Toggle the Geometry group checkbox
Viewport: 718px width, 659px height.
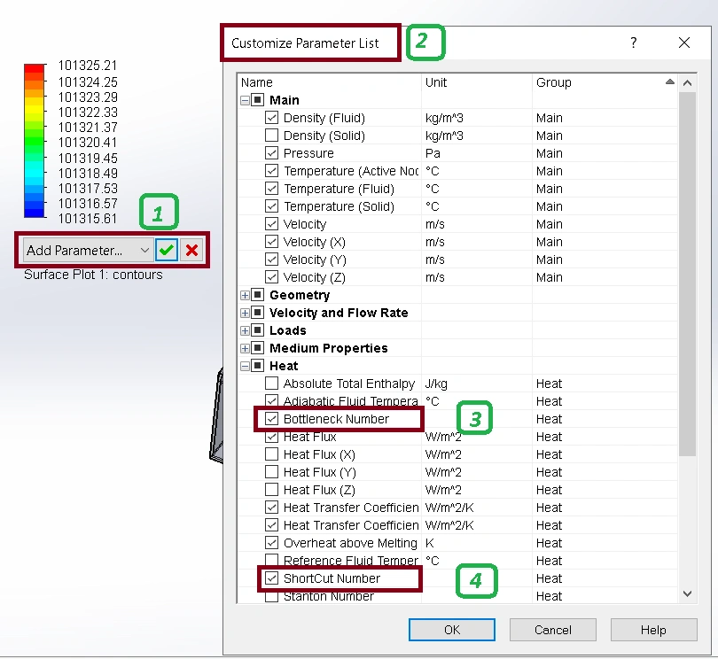[x=258, y=295]
